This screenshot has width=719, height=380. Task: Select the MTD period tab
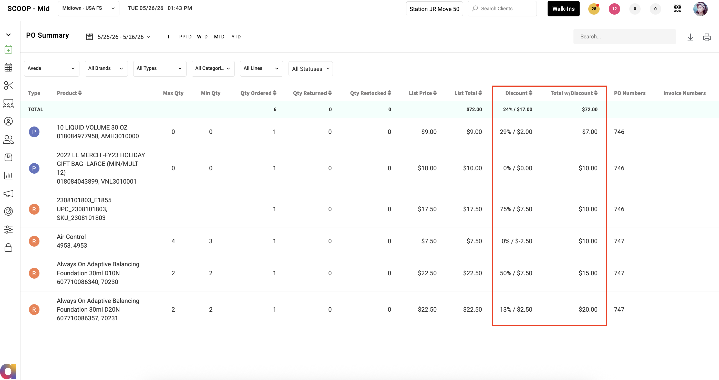[x=219, y=37]
